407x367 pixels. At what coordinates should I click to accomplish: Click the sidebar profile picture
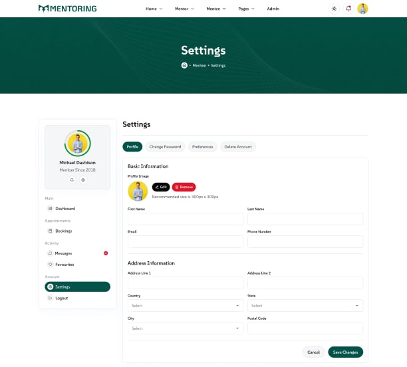tap(78, 143)
